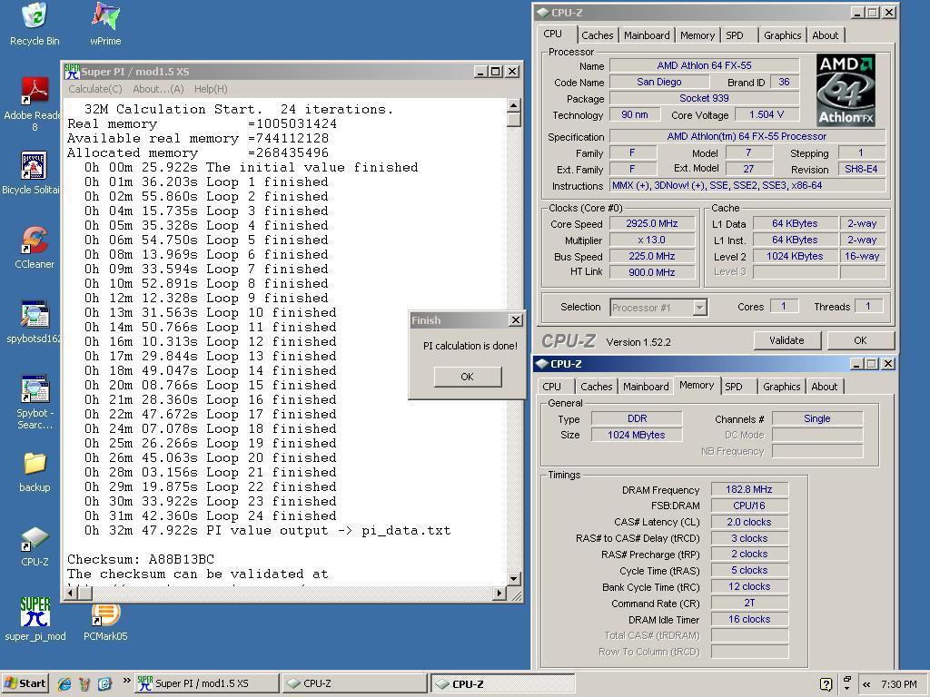Screen dimensions: 930x697
Task: Activate the second CPU-Z taskbar button
Action: (502, 683)
